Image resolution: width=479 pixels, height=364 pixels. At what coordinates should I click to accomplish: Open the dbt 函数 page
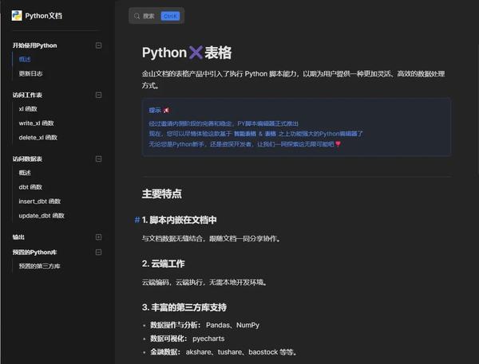(x=30, y=187)
